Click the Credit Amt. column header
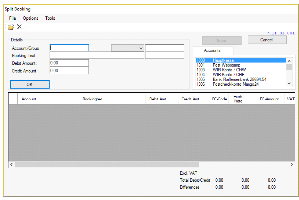Image resolution: width=299 pixels, height=200 pixels. [x=194, y=99]
